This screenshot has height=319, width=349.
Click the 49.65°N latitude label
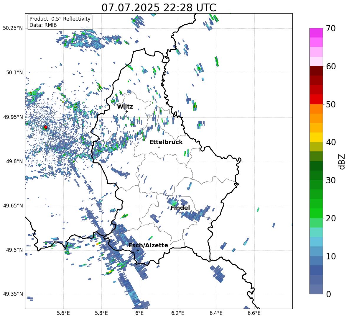pyautogui.click(x=13, y=205)
